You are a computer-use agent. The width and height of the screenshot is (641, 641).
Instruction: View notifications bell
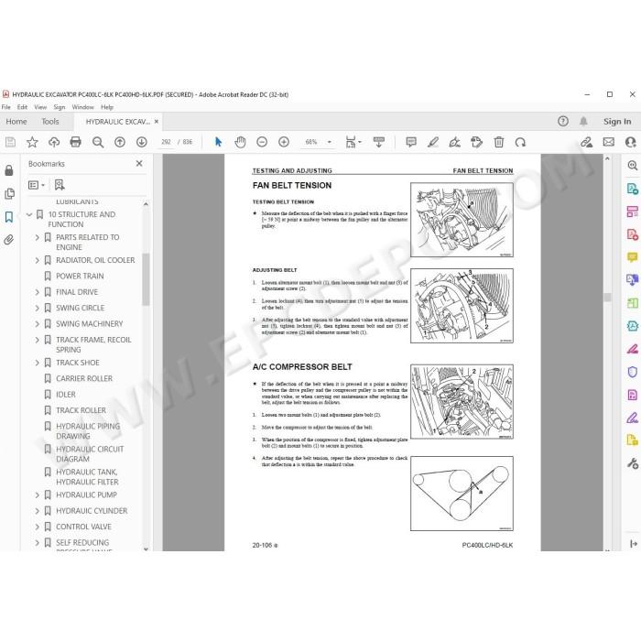583,122
